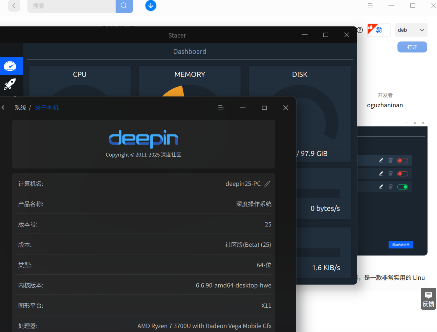Open Stacer's Startup Apps rocket icon
437x332 pixels.
point(10,84)
